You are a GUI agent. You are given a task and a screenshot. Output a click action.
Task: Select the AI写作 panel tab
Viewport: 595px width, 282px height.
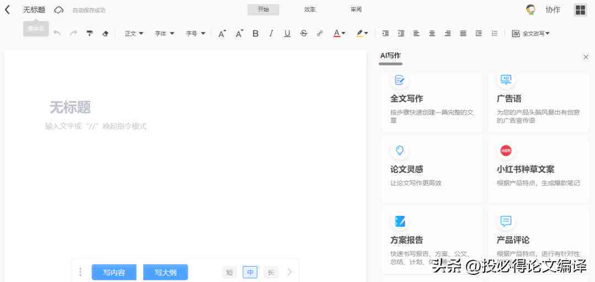tap(390, 56)
